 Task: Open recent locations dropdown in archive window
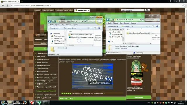55,21
